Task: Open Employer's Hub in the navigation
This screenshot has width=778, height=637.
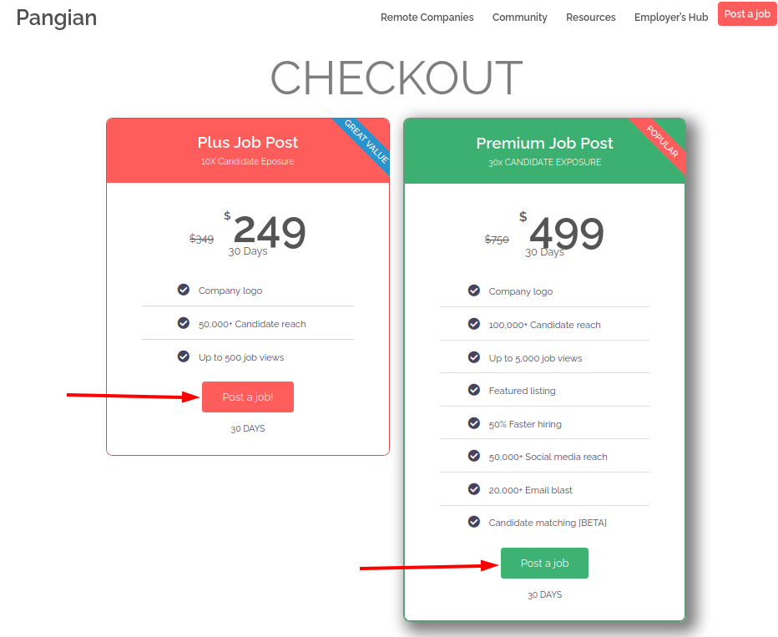Action: click(x=671, y=18)
